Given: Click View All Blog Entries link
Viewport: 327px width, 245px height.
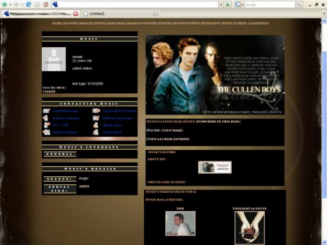Looking at the screenshot, I should coord(168,139).
